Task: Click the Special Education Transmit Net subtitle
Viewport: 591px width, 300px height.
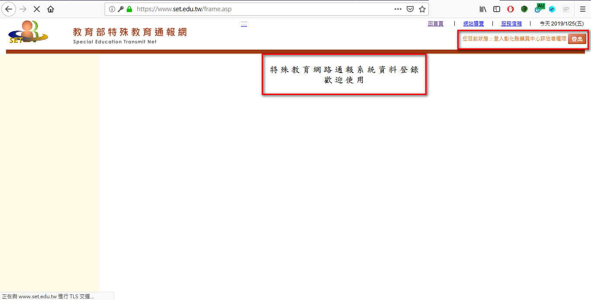Action: (115, 42)
